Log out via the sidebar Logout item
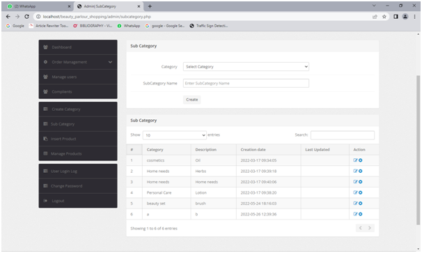 point(78,201)
